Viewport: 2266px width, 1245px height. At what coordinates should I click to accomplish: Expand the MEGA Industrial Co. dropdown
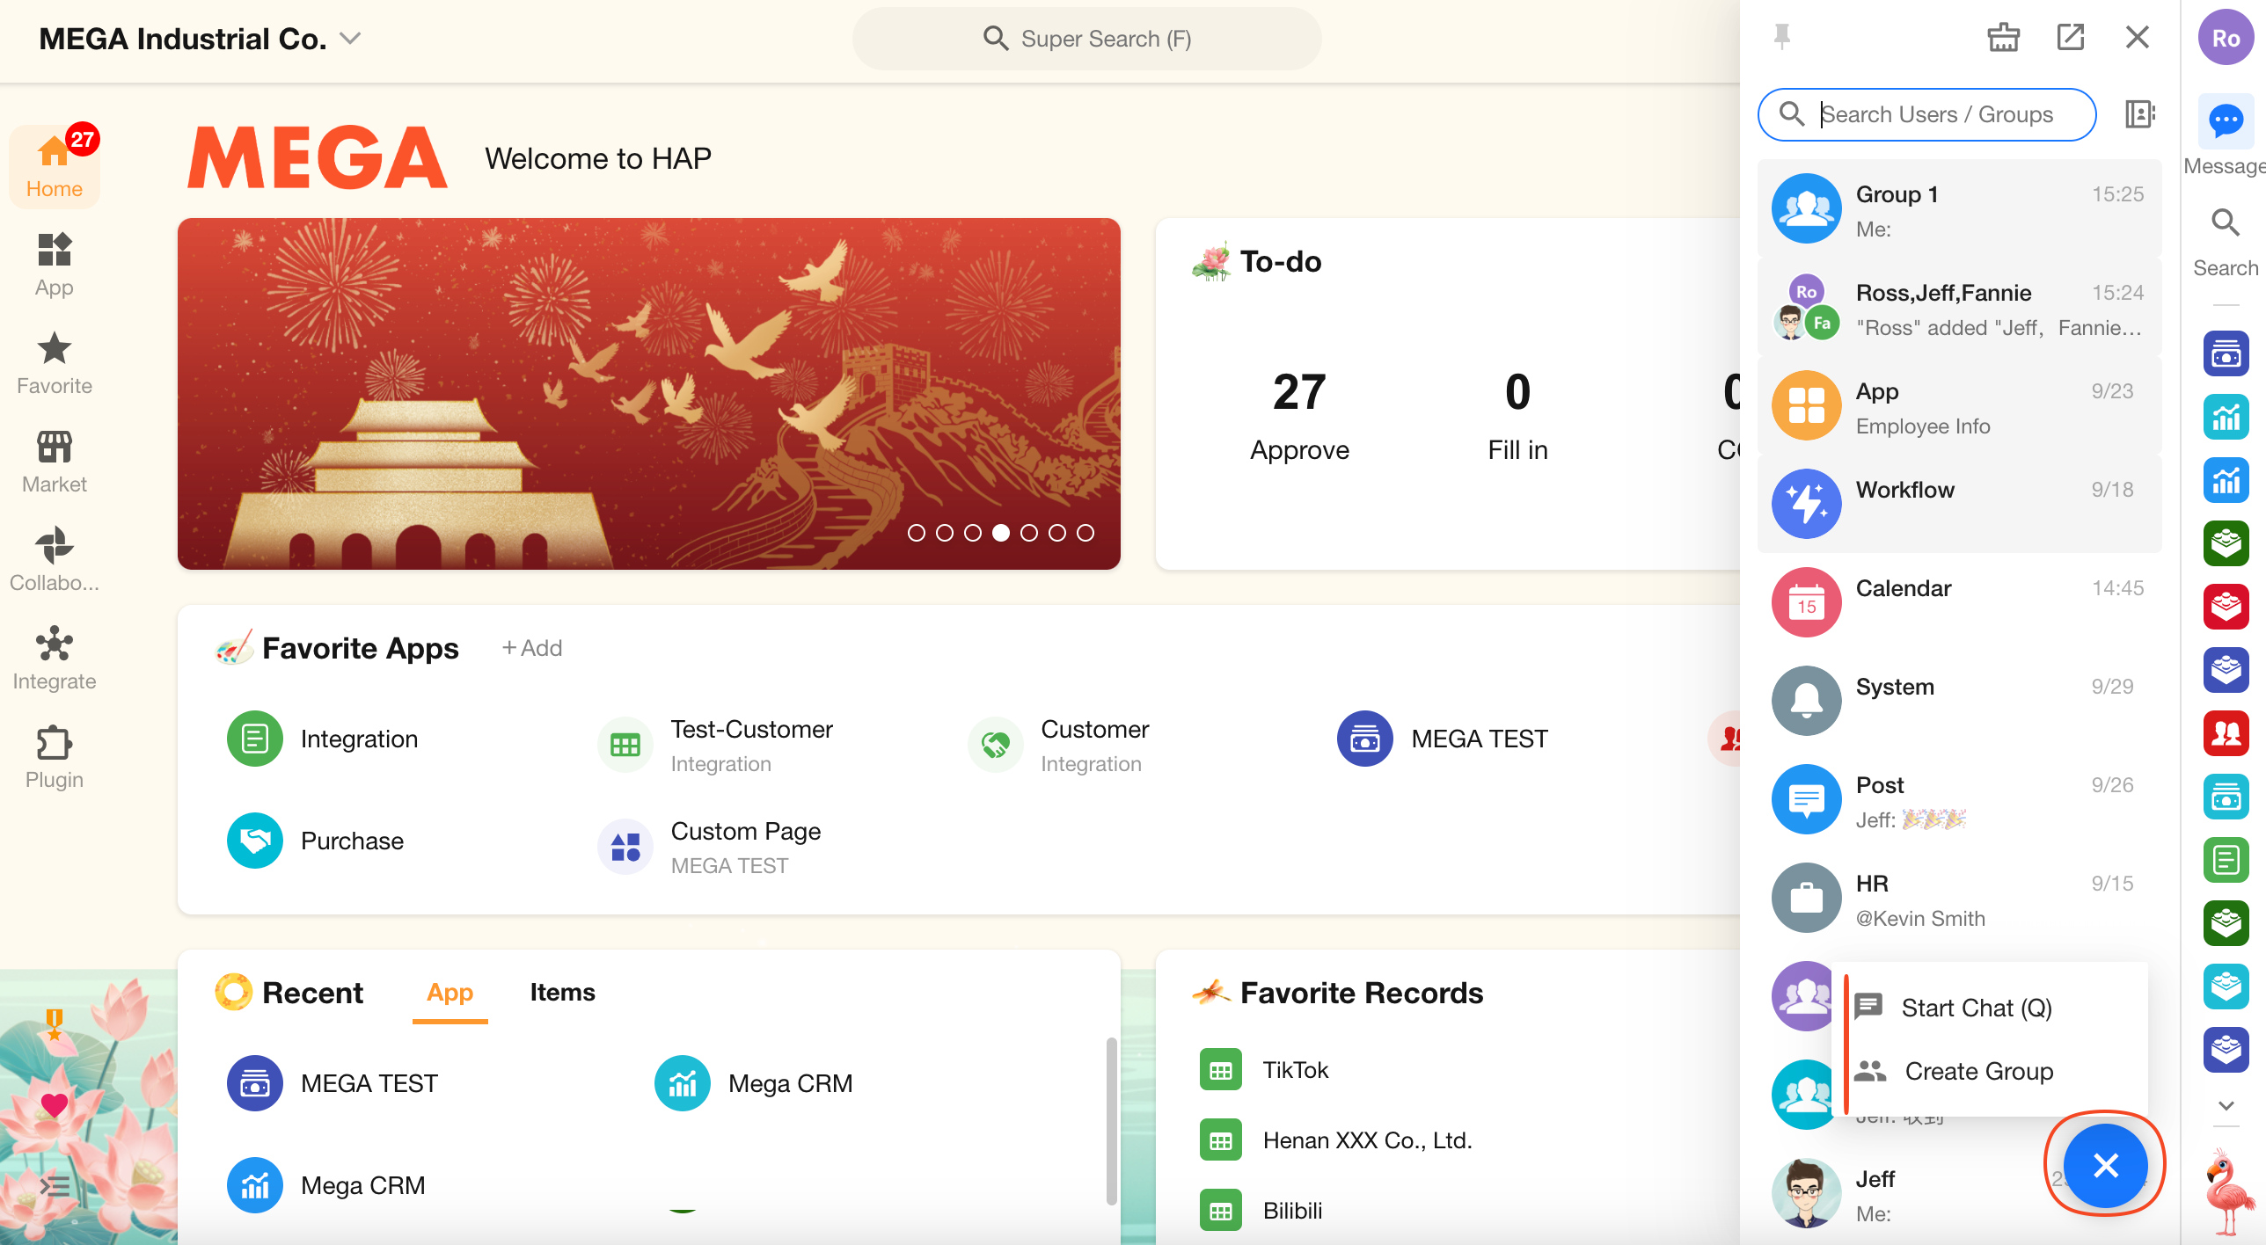pos(350,39)
